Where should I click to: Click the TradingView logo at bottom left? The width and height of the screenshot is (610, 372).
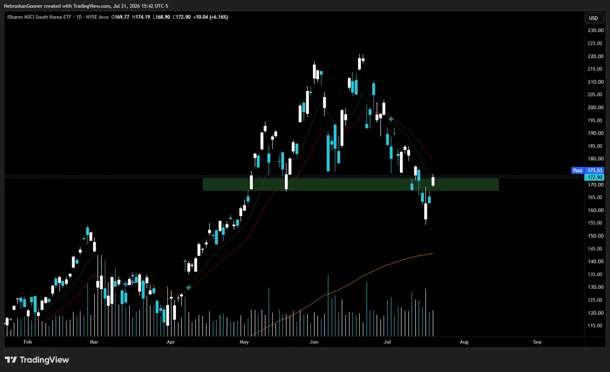(37, 360)
